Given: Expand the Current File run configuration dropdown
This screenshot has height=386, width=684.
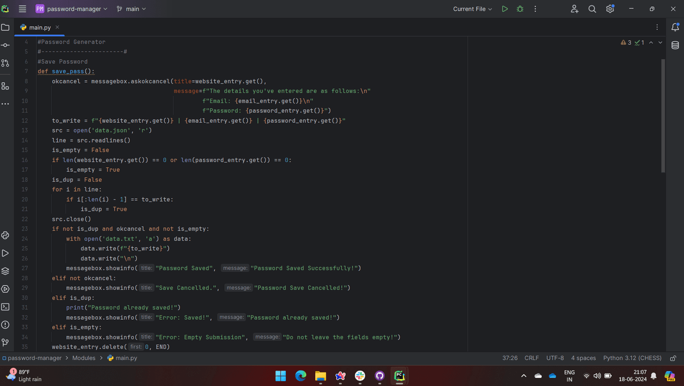Looking at the screenshot, I should coord(472,9).
